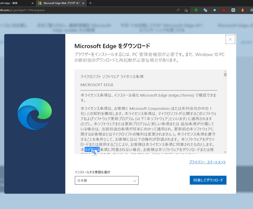253x209 pixels.
Task: Click the red YouTube extension icon
Action: [x=224, y=10]
